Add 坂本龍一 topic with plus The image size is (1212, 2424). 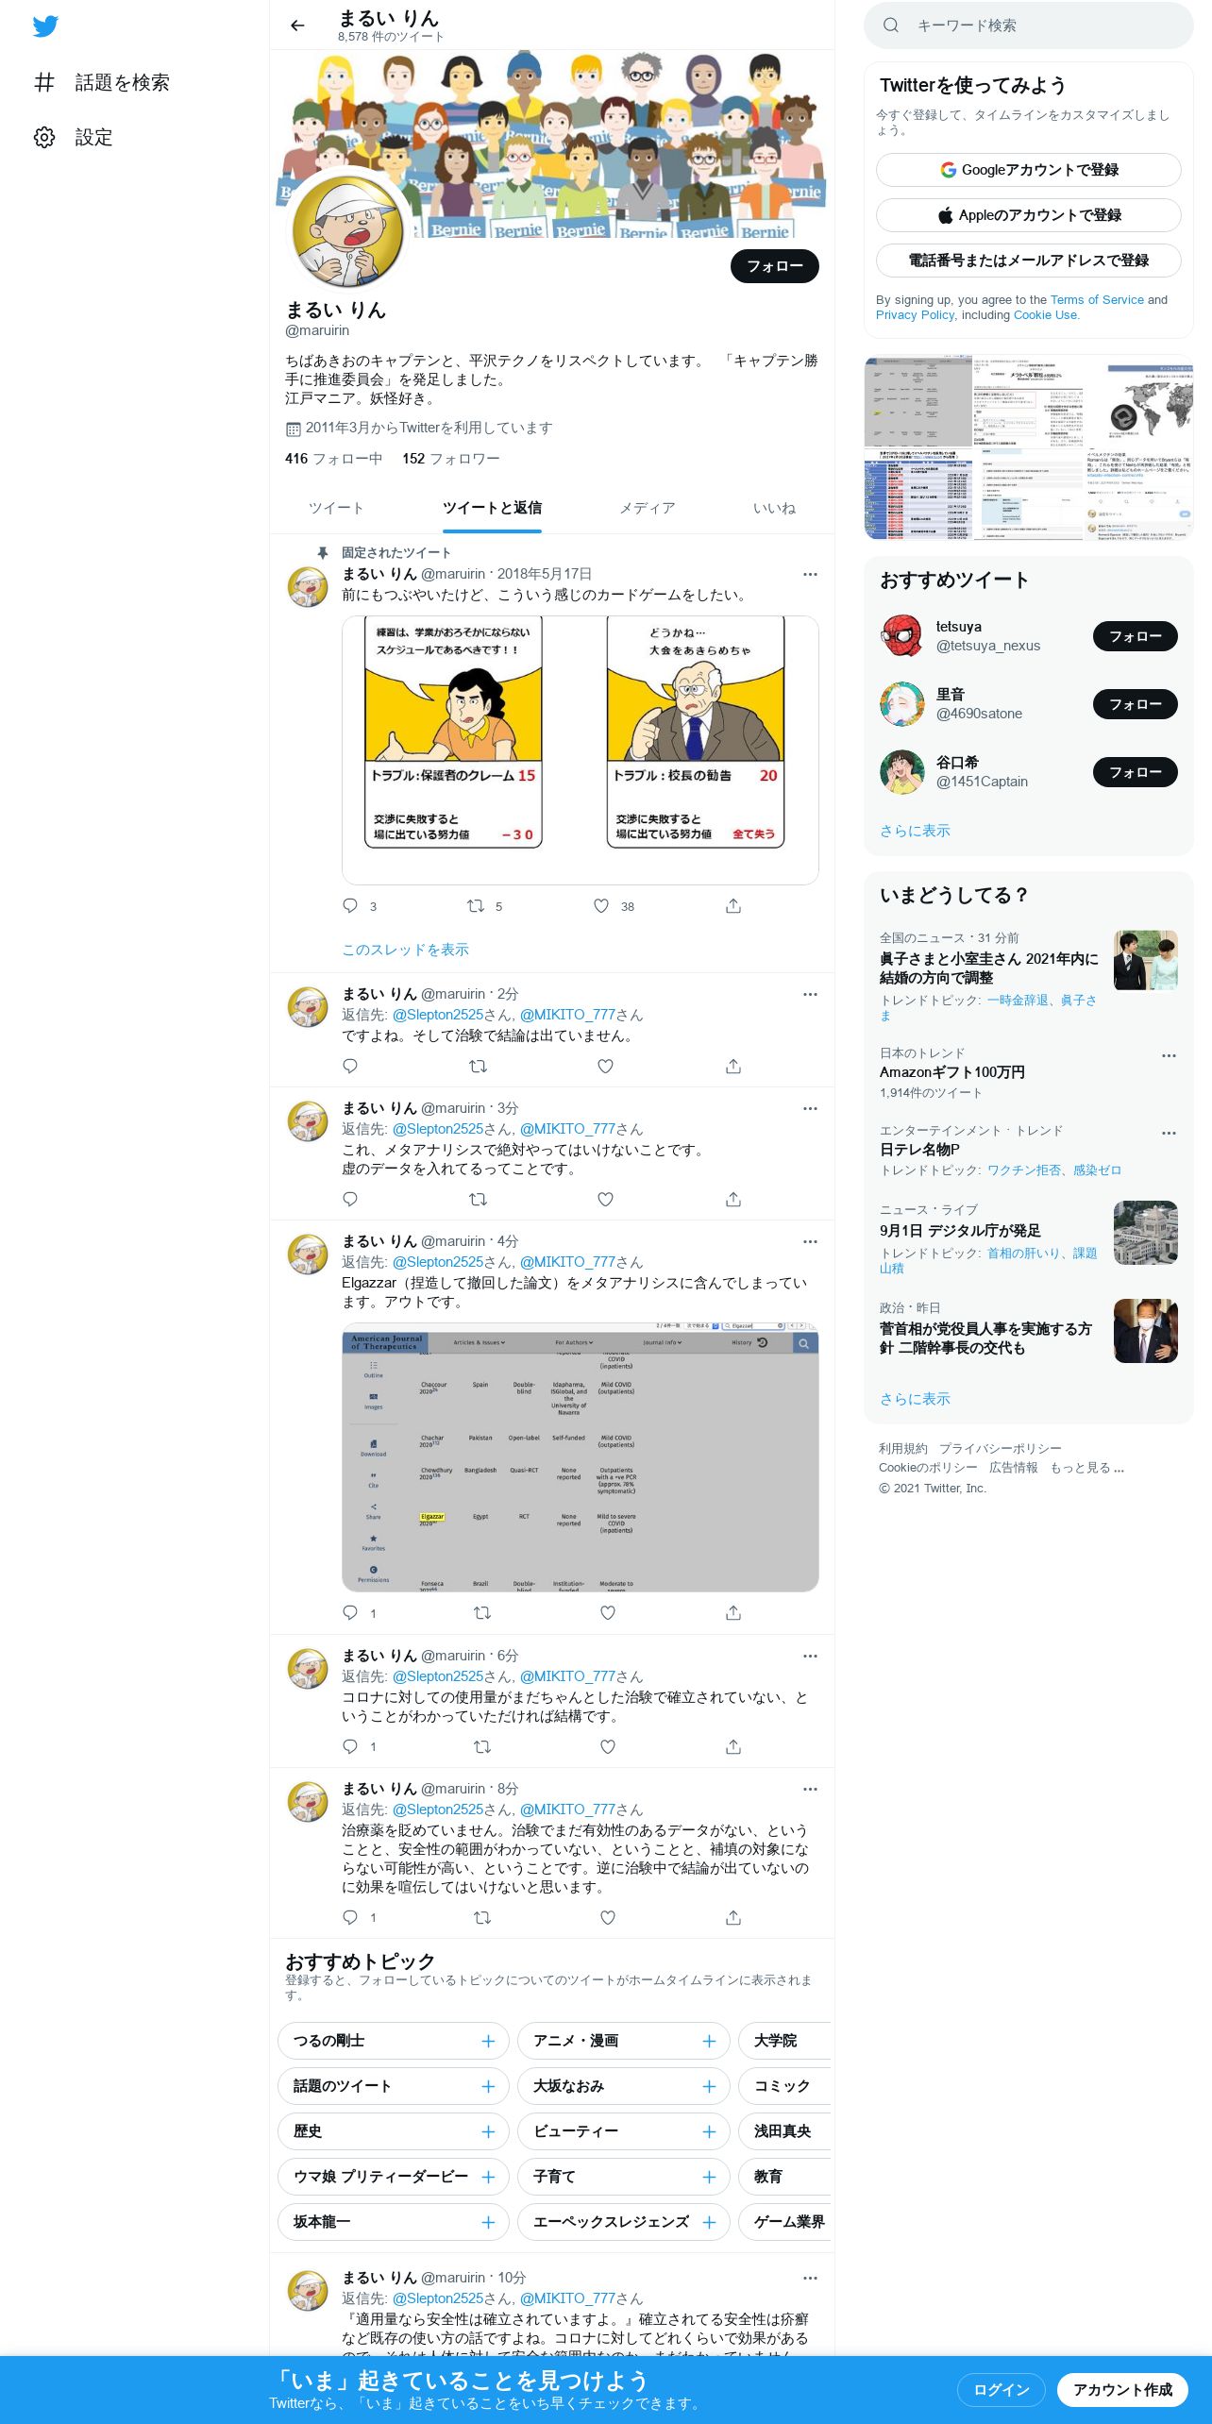pos(488,2222)
